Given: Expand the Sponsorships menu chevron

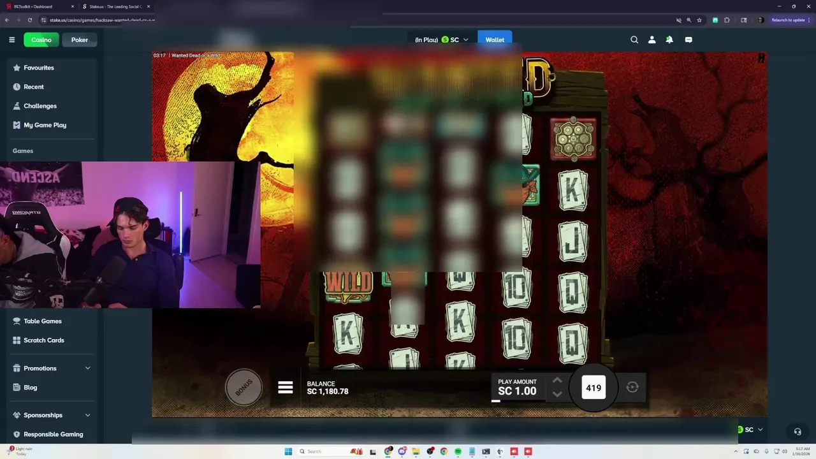Looking at the screenshot, I should click(x=87, y=415).
